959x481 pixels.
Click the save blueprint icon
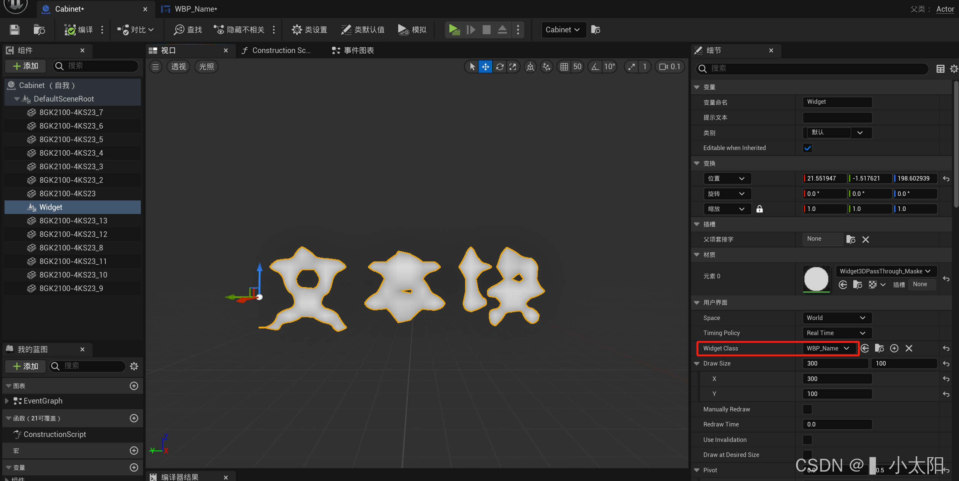(15, 30)
